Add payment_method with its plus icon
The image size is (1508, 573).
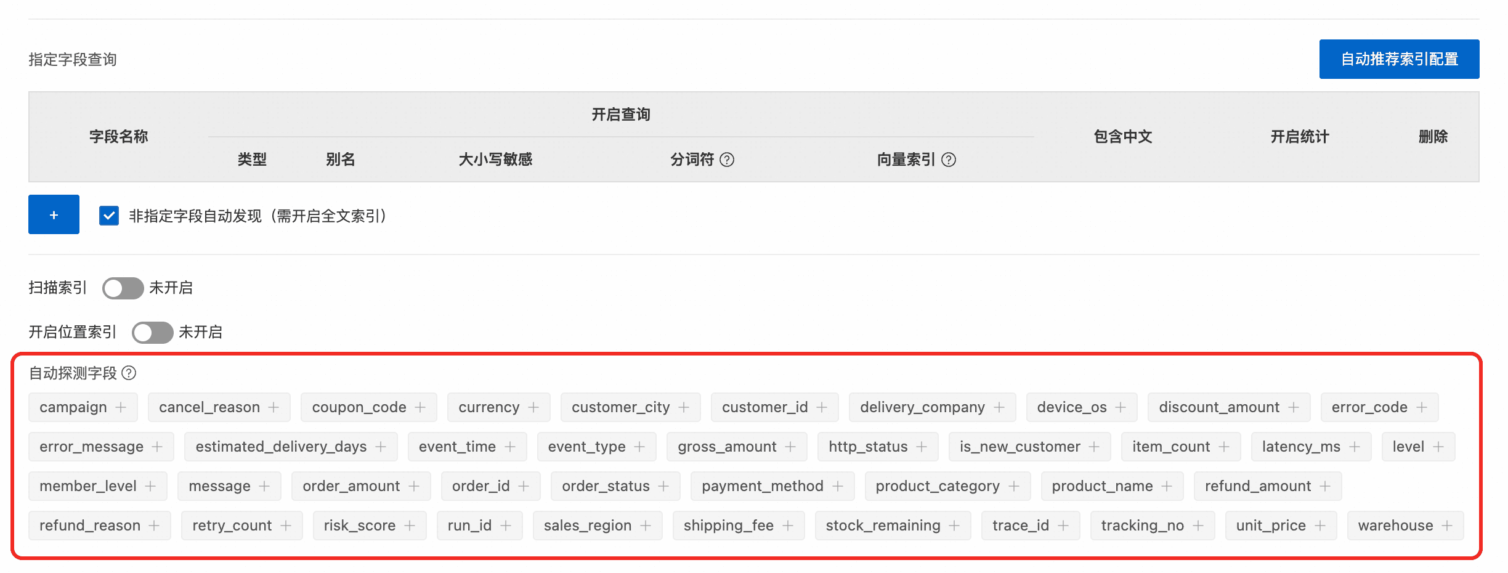pos(838,486)
